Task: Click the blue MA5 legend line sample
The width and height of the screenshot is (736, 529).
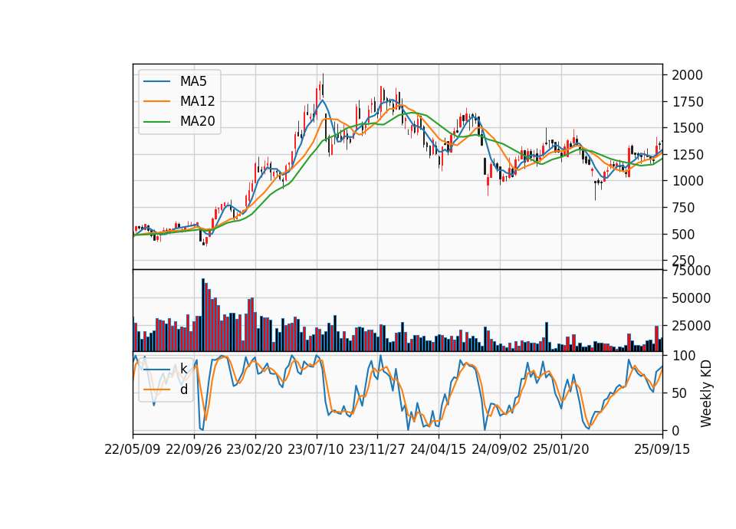Action: (156, 82)
